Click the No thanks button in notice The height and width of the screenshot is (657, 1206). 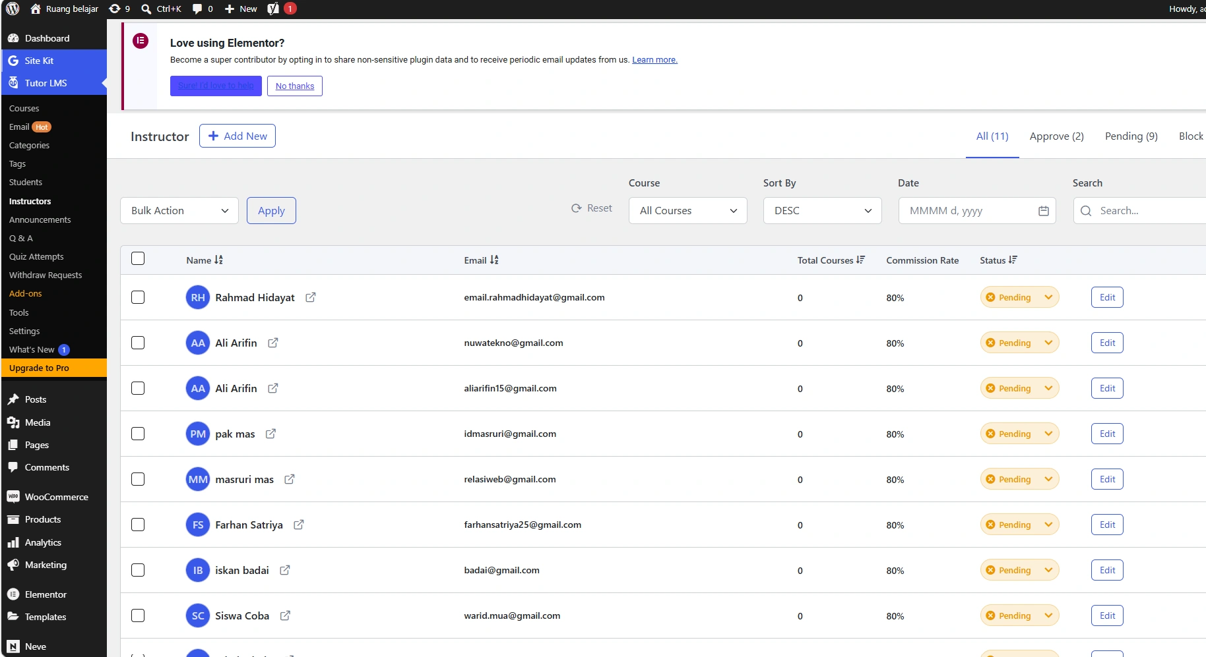click(x=295, y=86)
